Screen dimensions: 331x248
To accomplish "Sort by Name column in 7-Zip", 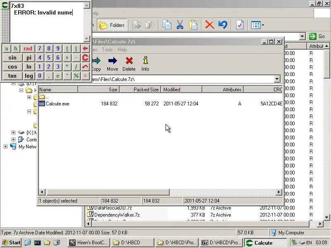I will click(x=58, y=90).
